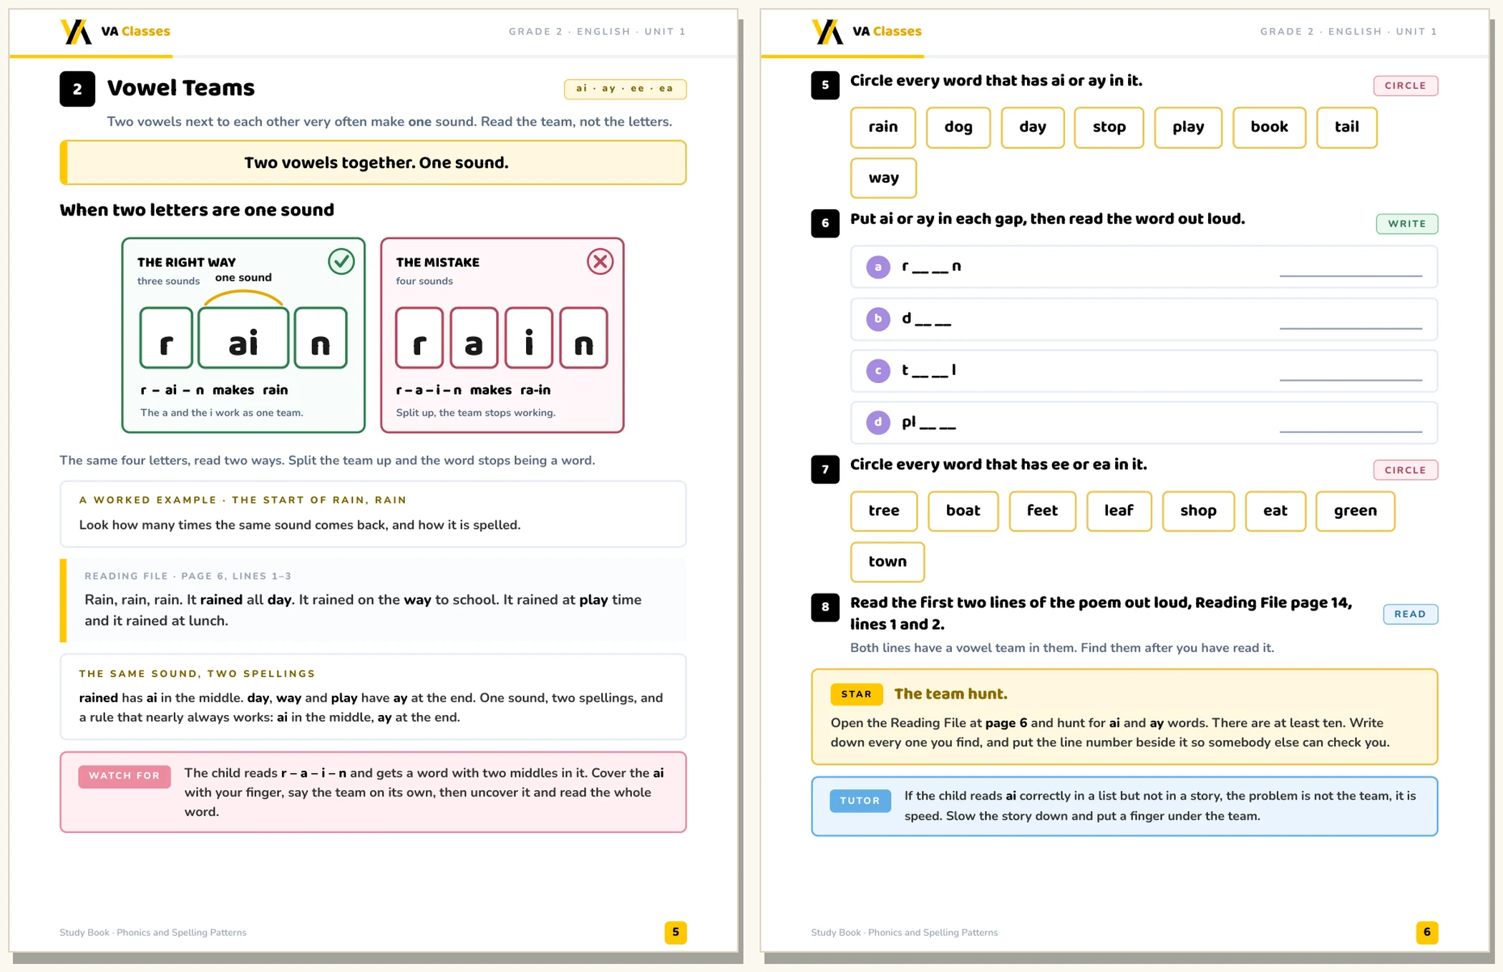Click the exercise 7 number badge
The width and height of the screenshot is (1503, 972).
[x=825, y=470]
